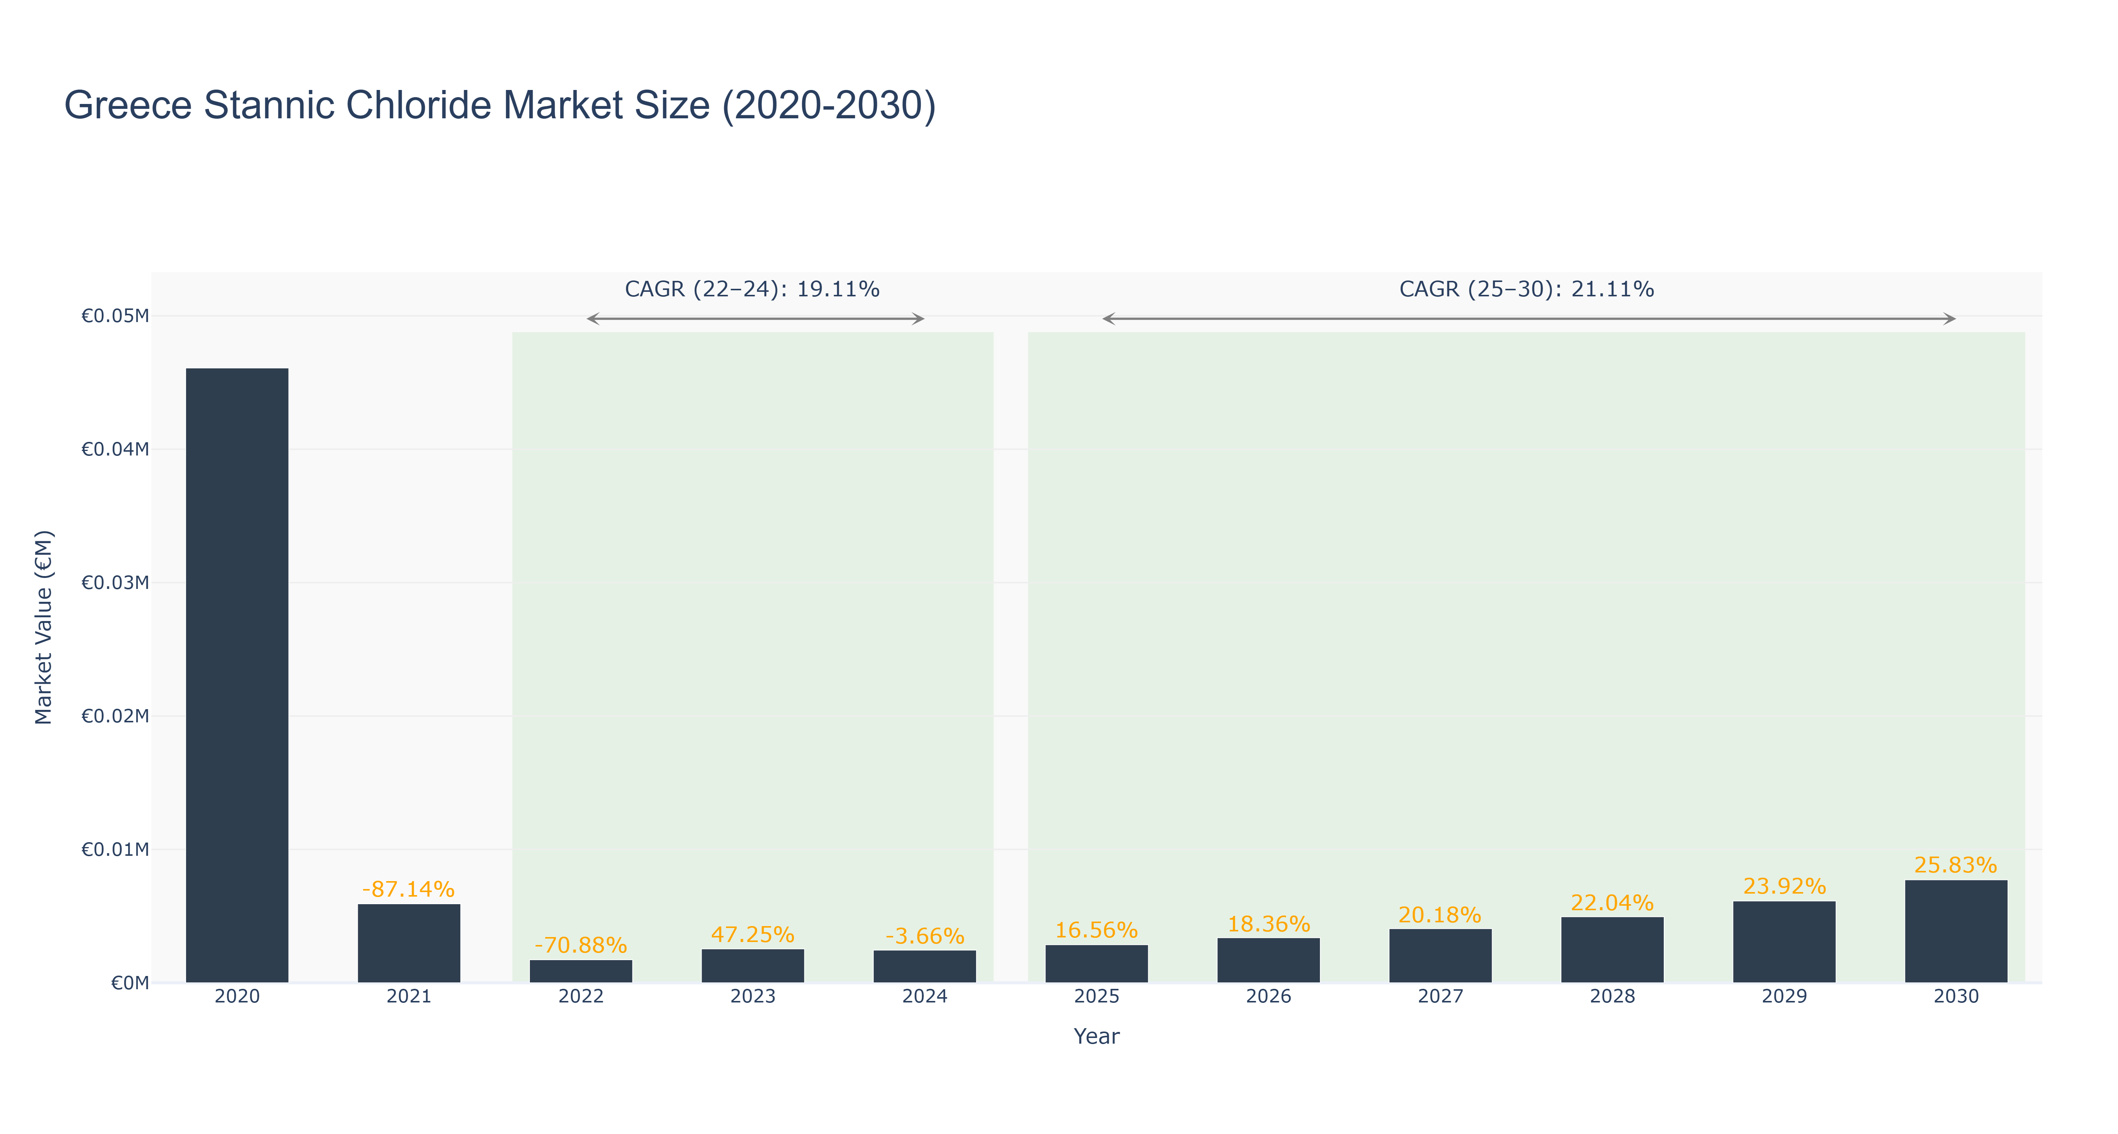The image size is (2118, 1134).
Task: Click the €0.03M y-axis tick label
Action: 115,582
